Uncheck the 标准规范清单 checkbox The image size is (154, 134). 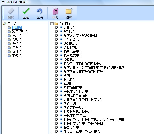coord(57,56)
